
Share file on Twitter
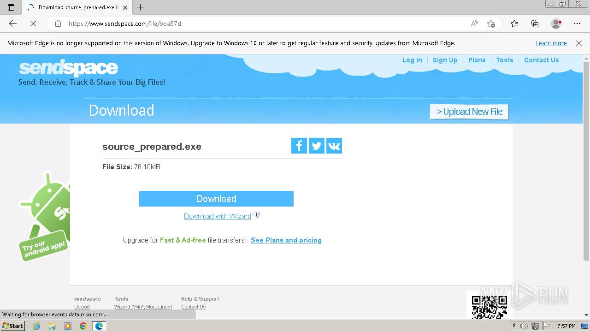point(316,146)
